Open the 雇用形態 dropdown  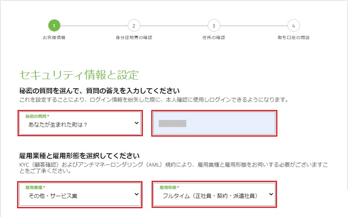[214, 195]
